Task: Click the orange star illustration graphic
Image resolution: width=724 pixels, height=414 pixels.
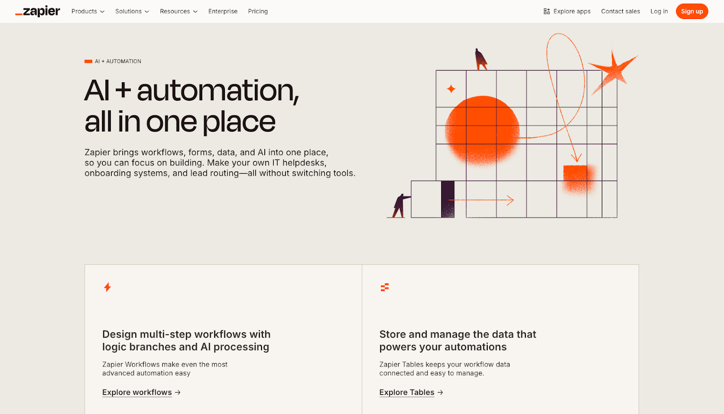Action: point(615,71)
